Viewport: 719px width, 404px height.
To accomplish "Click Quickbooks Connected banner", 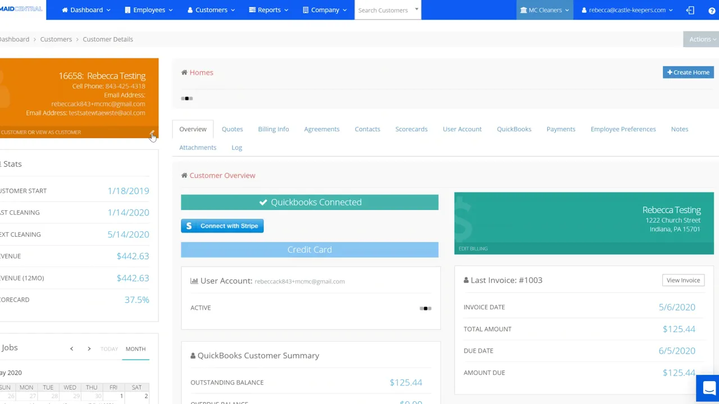I will point(310,202).
